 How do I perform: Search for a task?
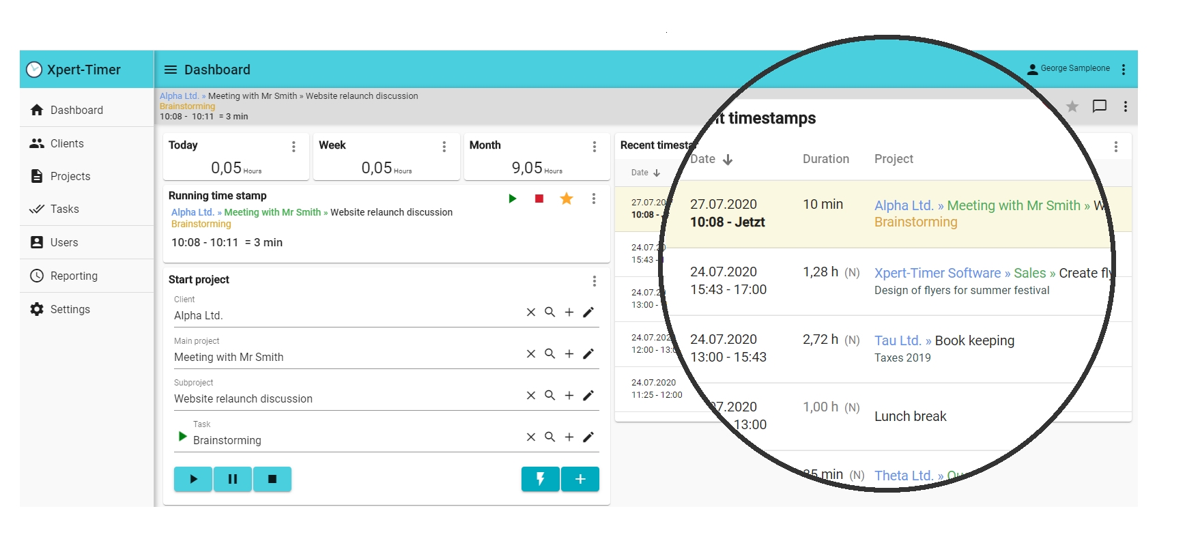(x=550, y=437)
